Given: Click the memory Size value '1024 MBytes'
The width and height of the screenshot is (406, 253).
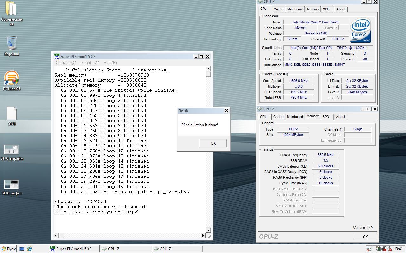Looking at the screenshot, I should coord(293,135).
